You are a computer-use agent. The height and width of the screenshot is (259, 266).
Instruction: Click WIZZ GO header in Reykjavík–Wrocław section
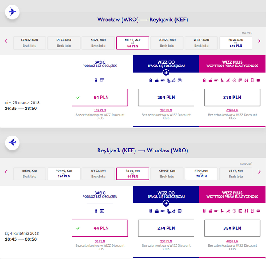[x=166, y=195]
